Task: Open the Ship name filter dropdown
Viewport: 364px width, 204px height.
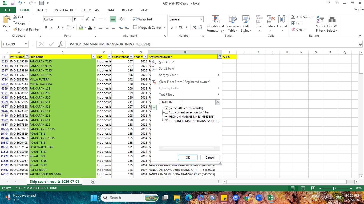Action: [94, 57]
